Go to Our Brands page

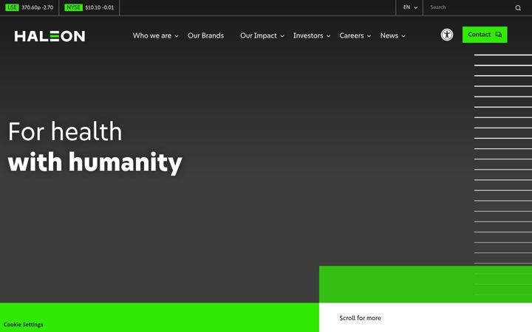(205, 35)
